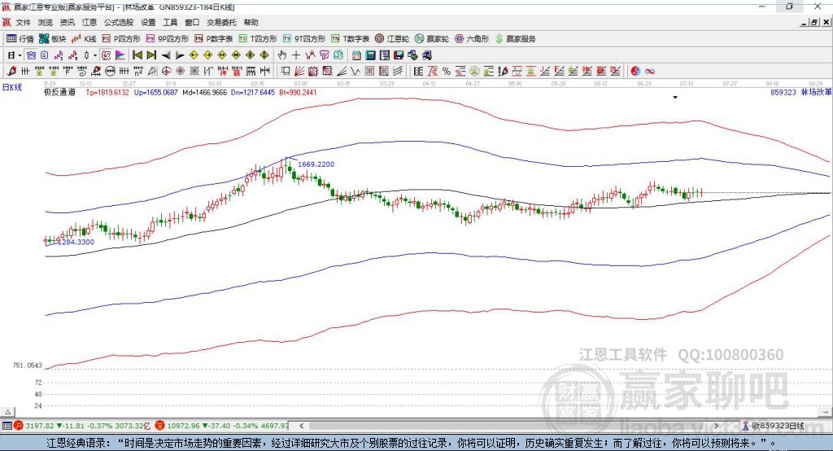Screen dimensions: 833x451
Task: Open the 窗口 menu
Action: (192, 22)
